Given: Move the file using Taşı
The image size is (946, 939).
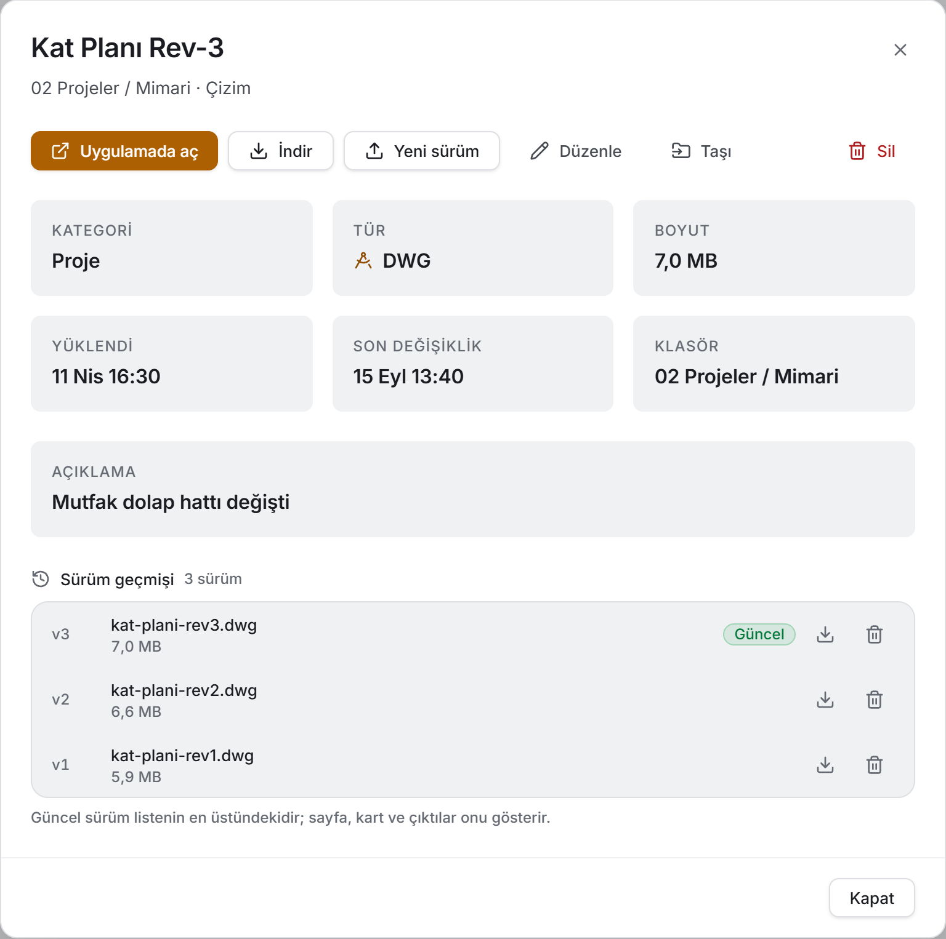Looking at the screenshot, I should click(701, 151).
